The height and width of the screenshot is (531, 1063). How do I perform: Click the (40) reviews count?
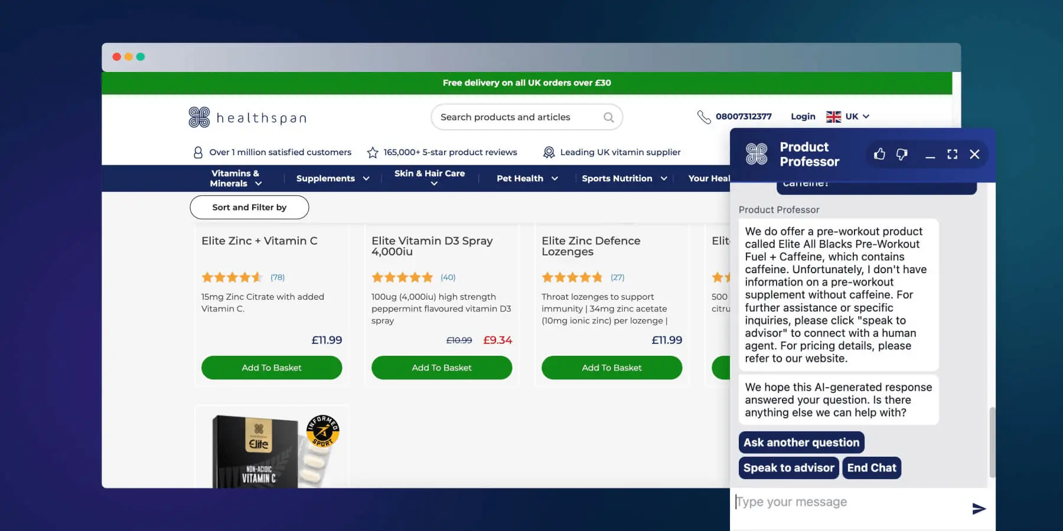[448, 277]
